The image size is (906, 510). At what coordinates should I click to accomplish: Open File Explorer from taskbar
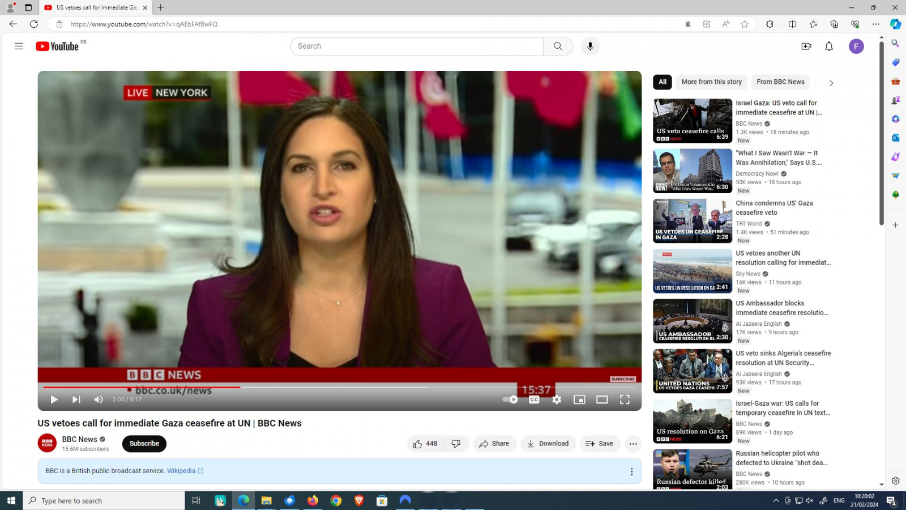pyautogui.click(x=266, y=500)
